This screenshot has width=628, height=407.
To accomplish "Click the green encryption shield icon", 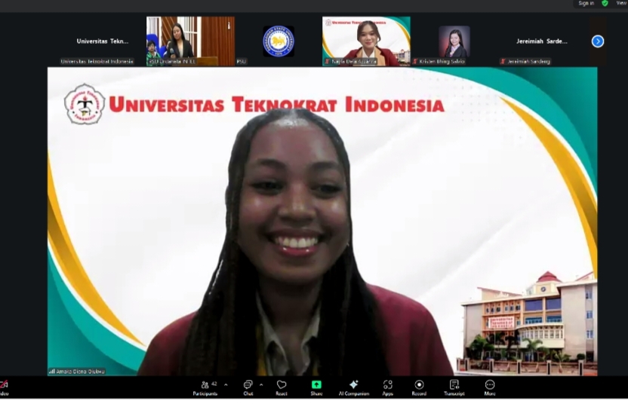I will (605, 3).
